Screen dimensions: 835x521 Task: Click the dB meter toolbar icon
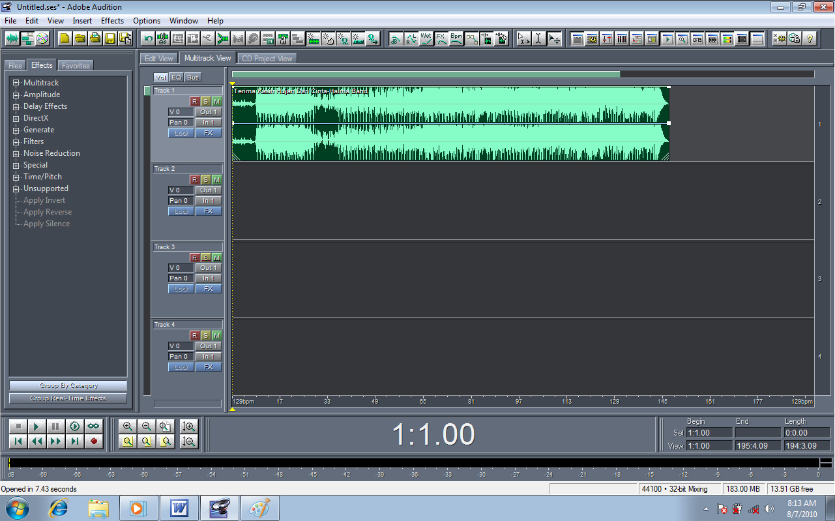click(x=396, y=39)
